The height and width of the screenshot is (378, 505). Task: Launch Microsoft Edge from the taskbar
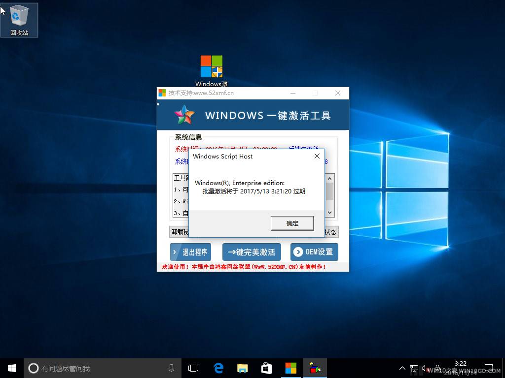pyautogui.click(x=218, y=368)
